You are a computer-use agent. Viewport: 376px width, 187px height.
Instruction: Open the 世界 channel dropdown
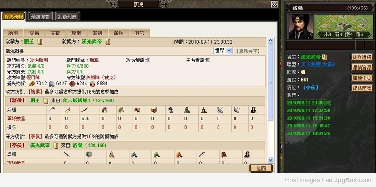click(223, 51)
